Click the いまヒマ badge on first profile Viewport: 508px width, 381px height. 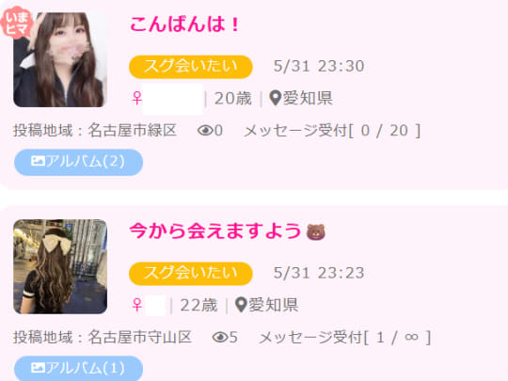point(17,23)
